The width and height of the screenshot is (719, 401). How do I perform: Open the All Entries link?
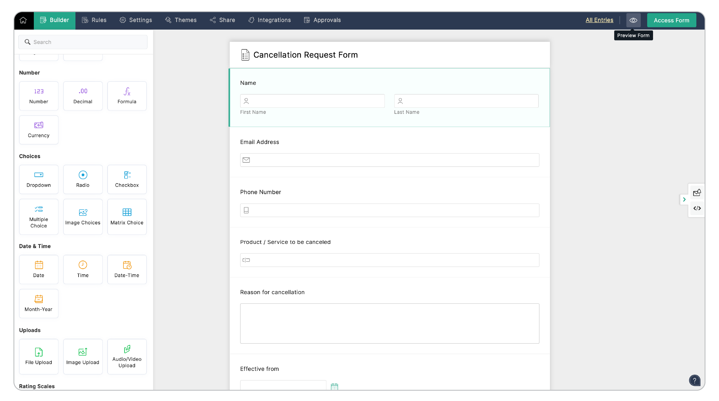[599, 20]
